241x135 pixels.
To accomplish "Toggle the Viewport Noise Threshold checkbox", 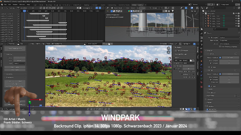I will (x=220, y=57).
